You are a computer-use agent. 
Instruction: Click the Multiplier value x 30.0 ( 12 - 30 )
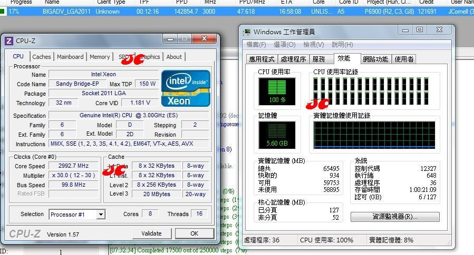[73, 175]
